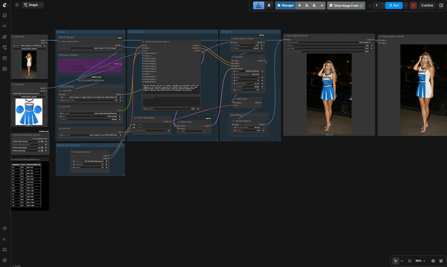
Task: Open scheduler dropdown in KSampler
Action: pos(248,87)
